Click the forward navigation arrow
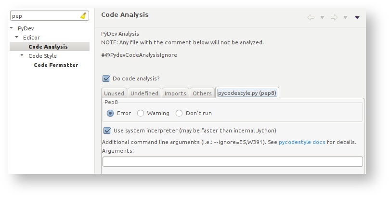The image size is (389, 197). coord(334,17)
